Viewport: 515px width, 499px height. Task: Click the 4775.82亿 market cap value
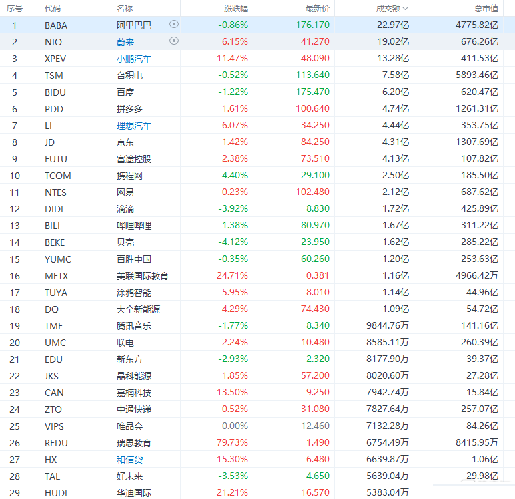tap(477, 25)
